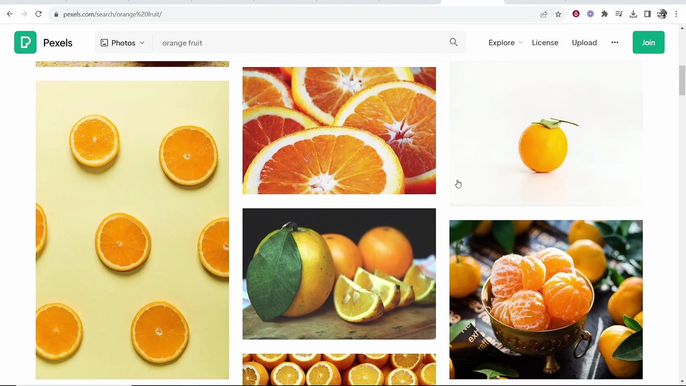Viewport: 686px width, 386px height.
Task: Click the Pexels logo icon
Action: click(25, 42)
